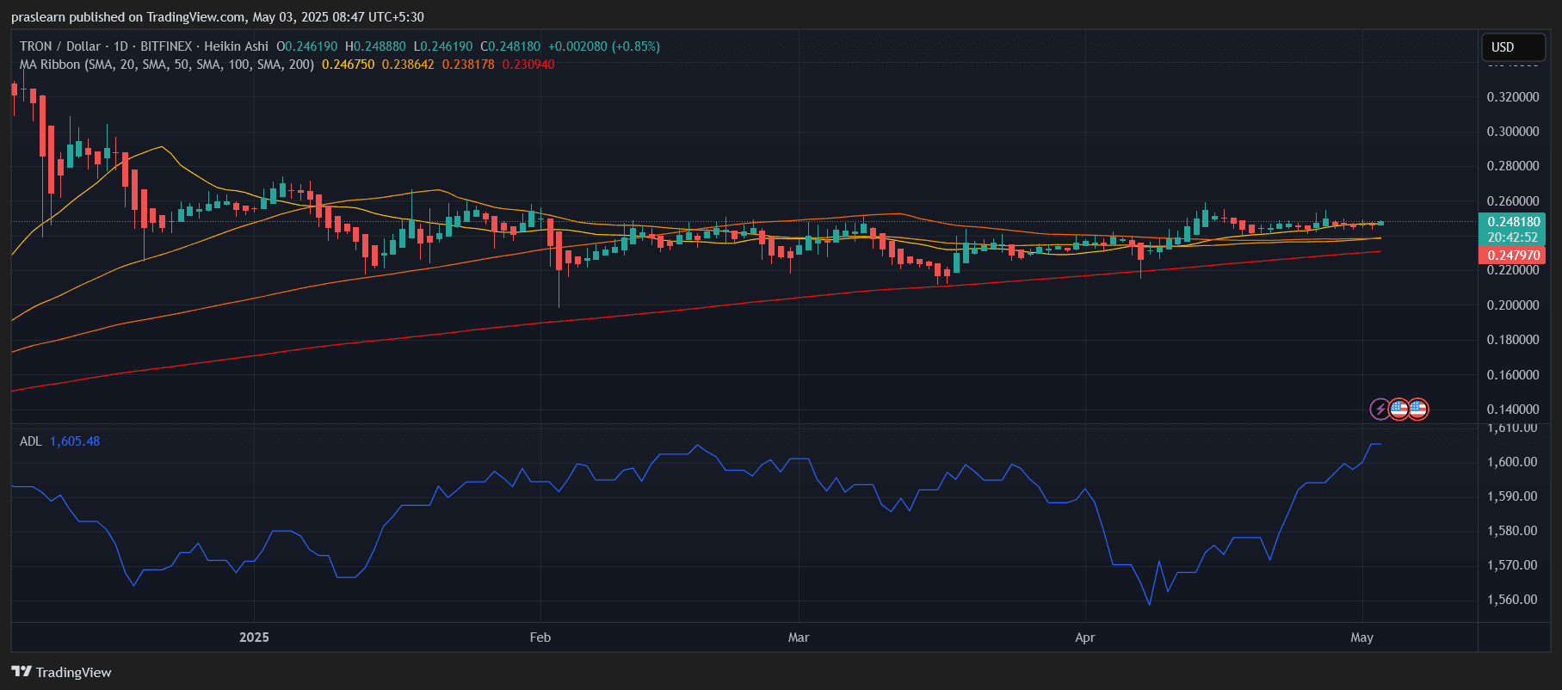Screen dimensions: 1562x690
Task: Select the Apr marker on time axis
Action: point(1084,638)
